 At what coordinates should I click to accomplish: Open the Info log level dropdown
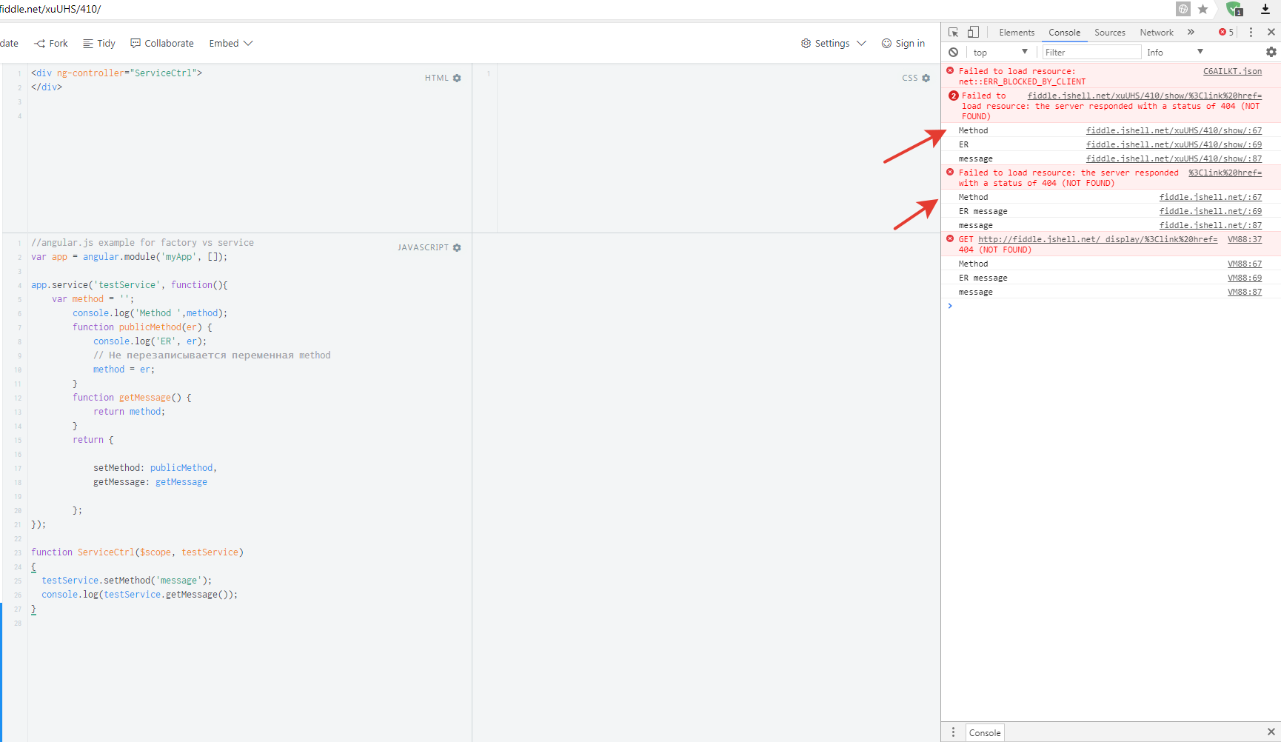(1175, 53)
